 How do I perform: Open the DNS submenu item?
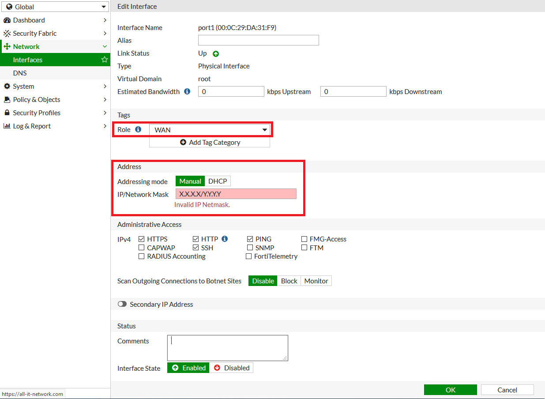pos(20,73)
